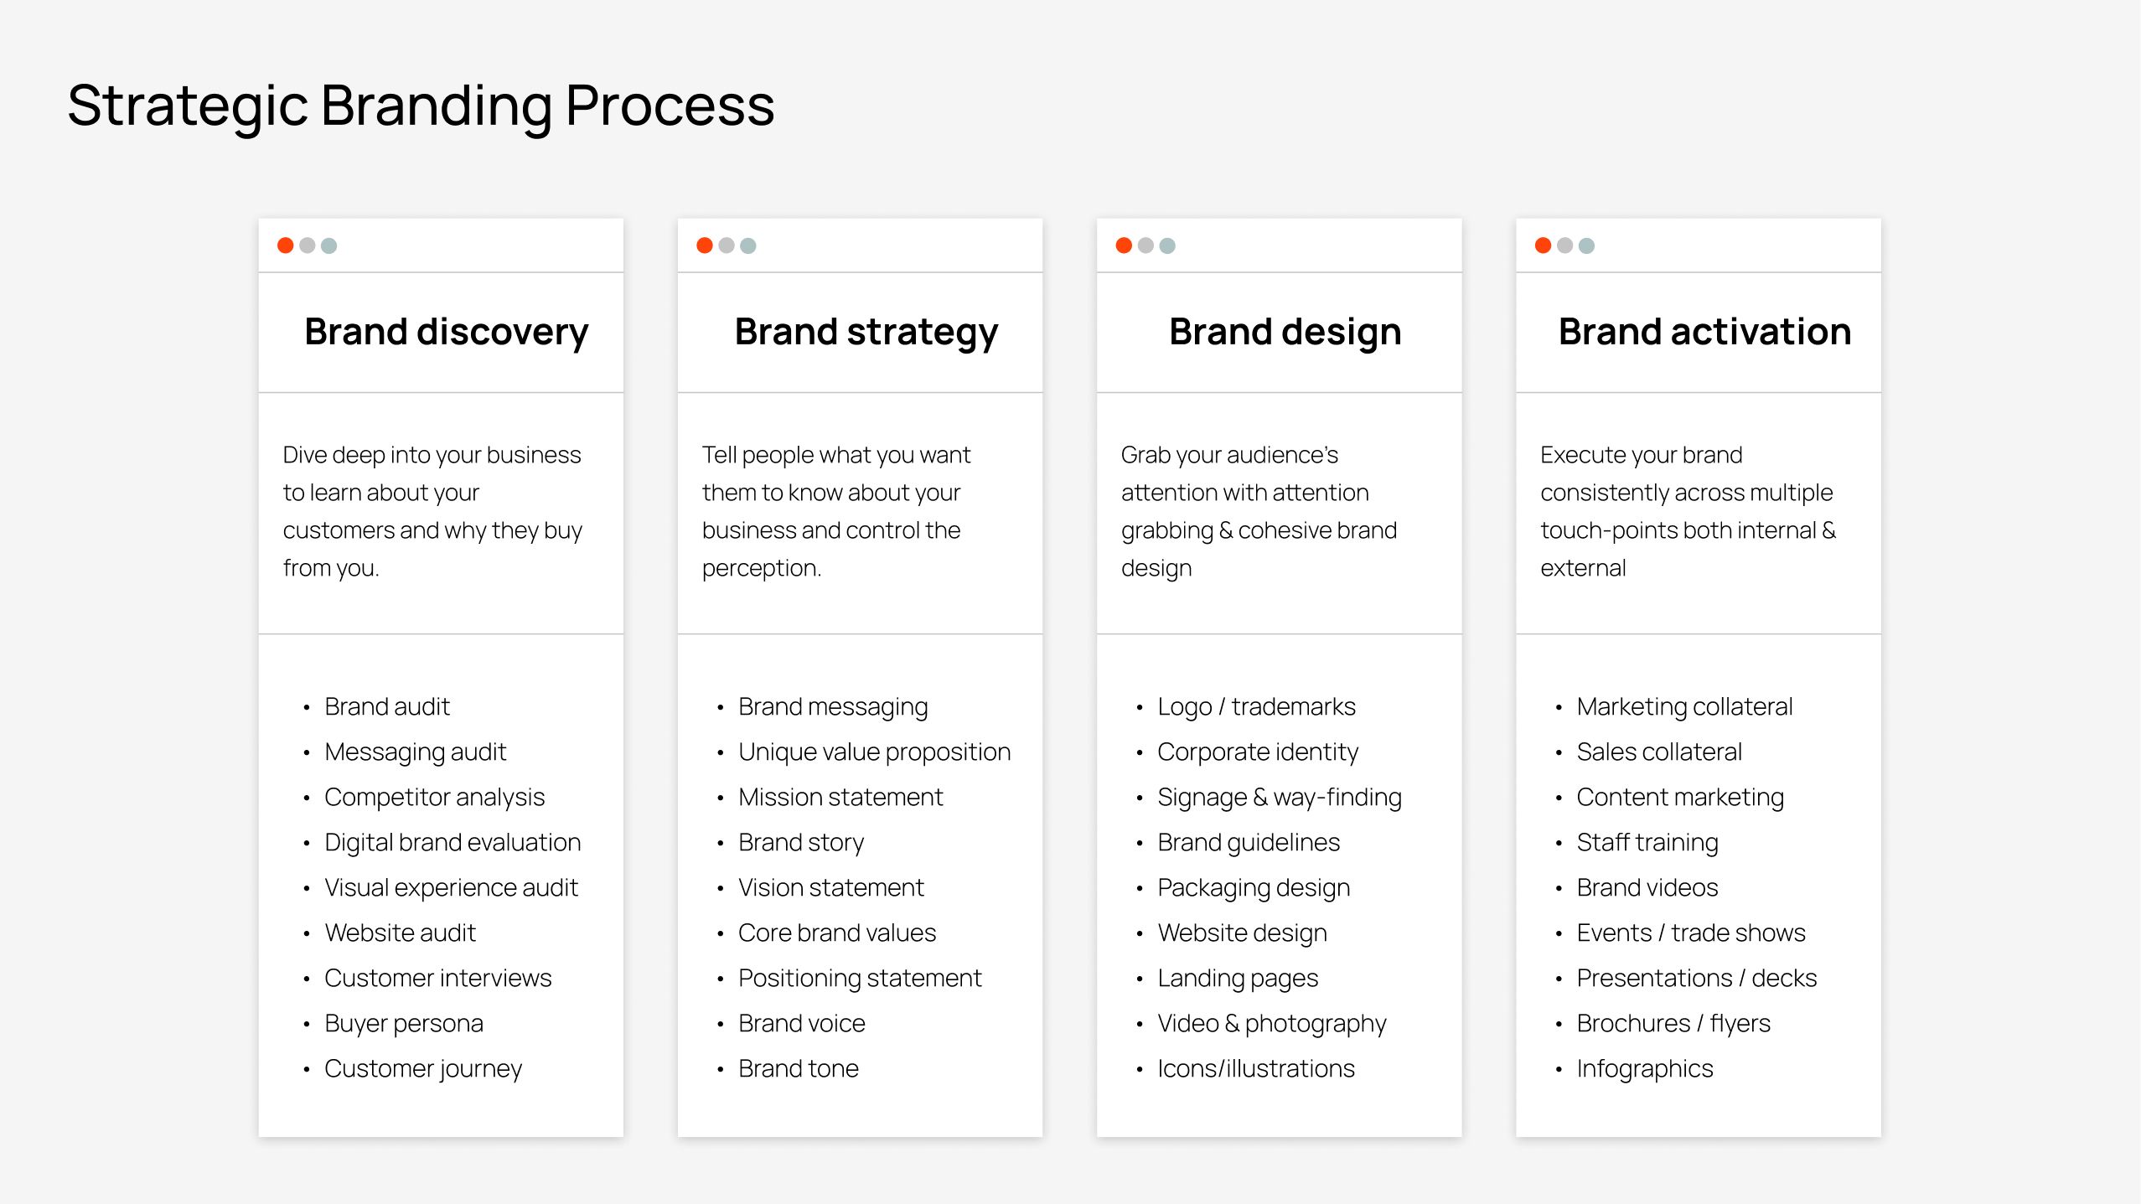The width and height of the screenshot is (2141, 1204).
Task: Click the teal dot on Brand discovery card
Action: point(328,245)
